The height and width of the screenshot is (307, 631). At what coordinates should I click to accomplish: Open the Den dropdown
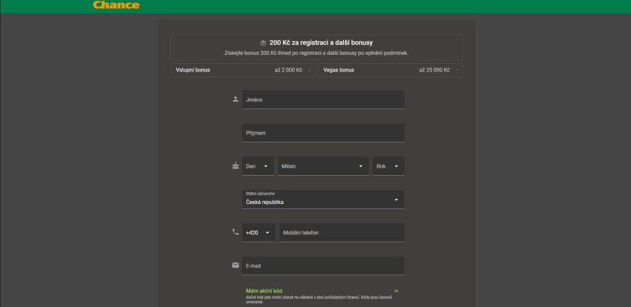tap(258, 166)
